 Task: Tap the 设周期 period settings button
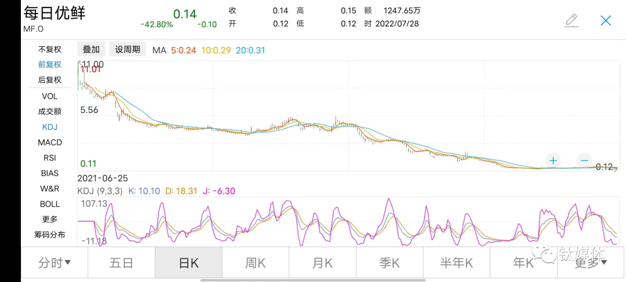(128, 49)
